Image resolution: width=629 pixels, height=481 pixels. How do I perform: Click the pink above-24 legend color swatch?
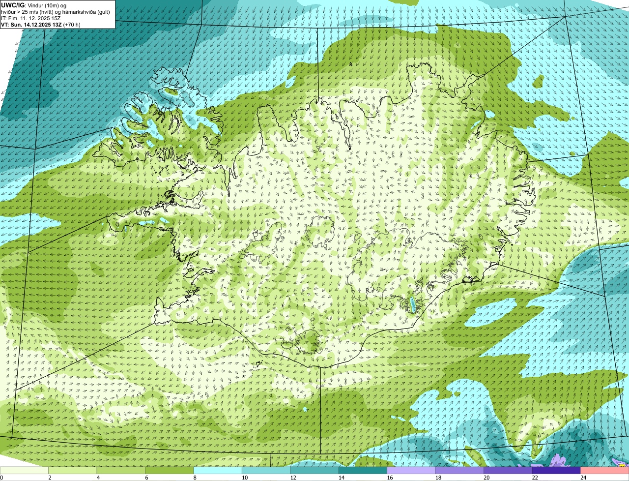[x=605, y=470]
